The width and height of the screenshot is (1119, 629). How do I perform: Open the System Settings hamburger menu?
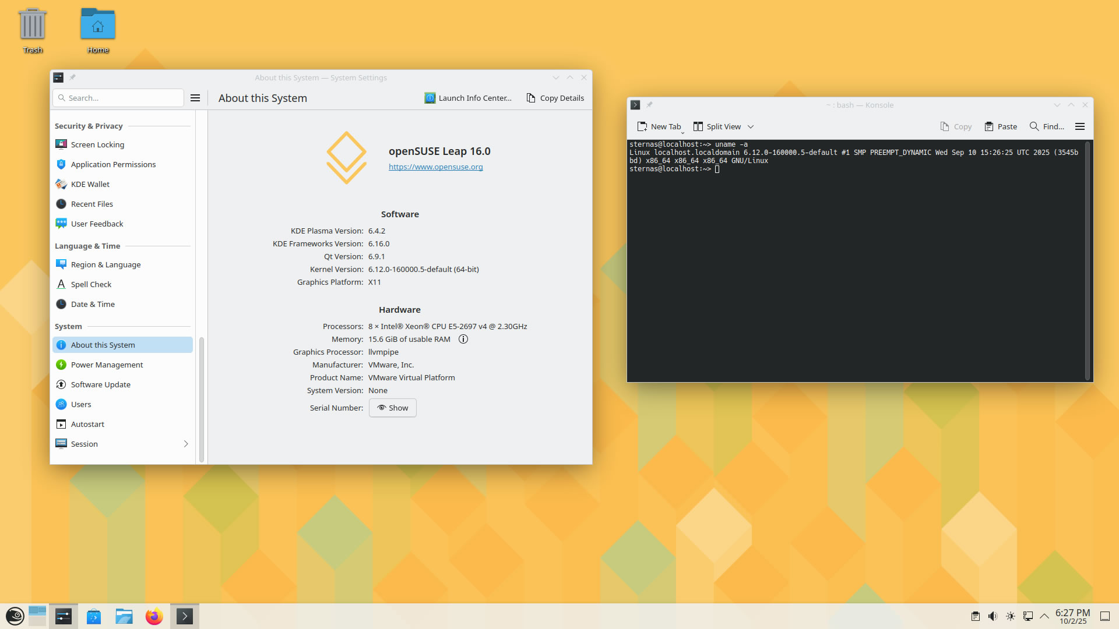[195, 98]
